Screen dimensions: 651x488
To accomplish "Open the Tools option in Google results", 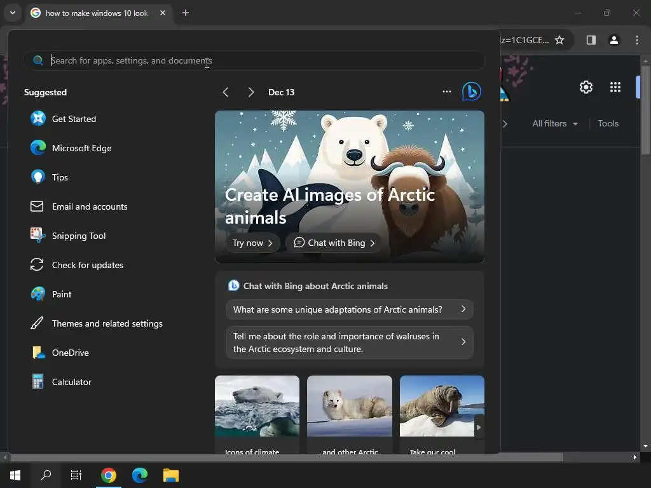I will click(608, 124).
